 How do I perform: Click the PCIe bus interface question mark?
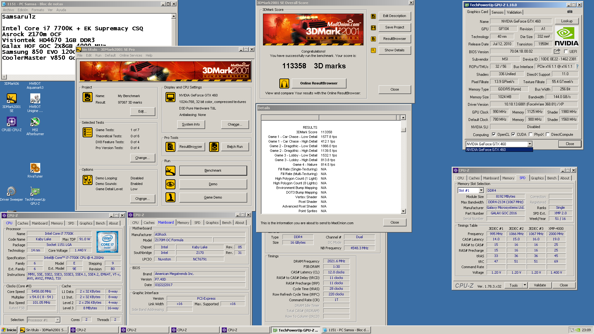point(577,66)
